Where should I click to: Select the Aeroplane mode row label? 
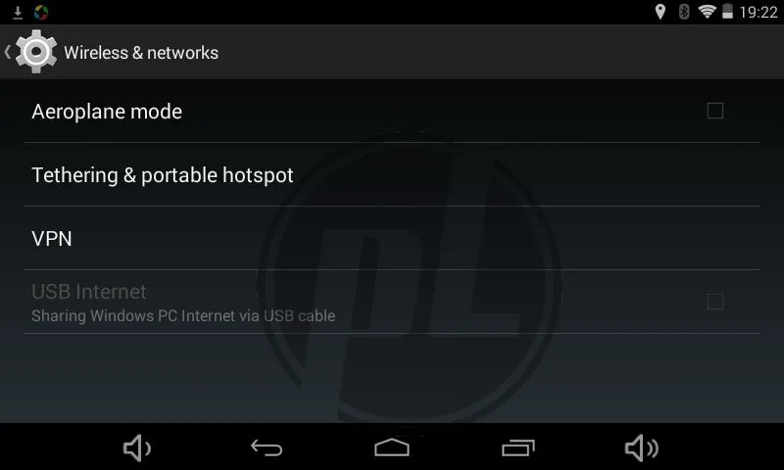(107, 112)
